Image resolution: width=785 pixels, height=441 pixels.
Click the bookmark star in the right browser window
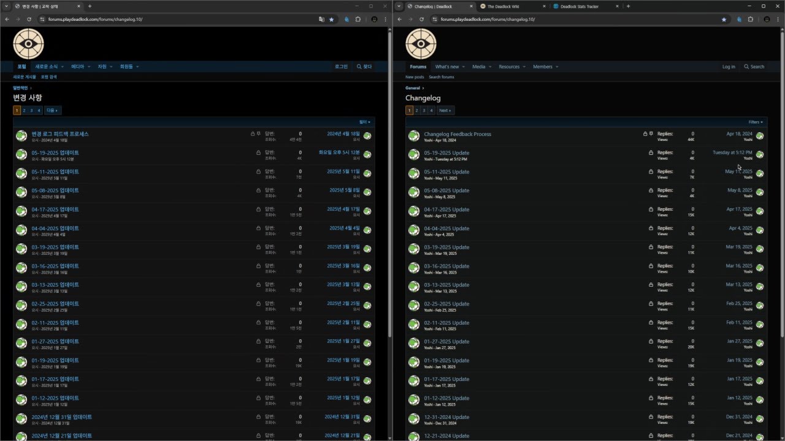(724, 20)
